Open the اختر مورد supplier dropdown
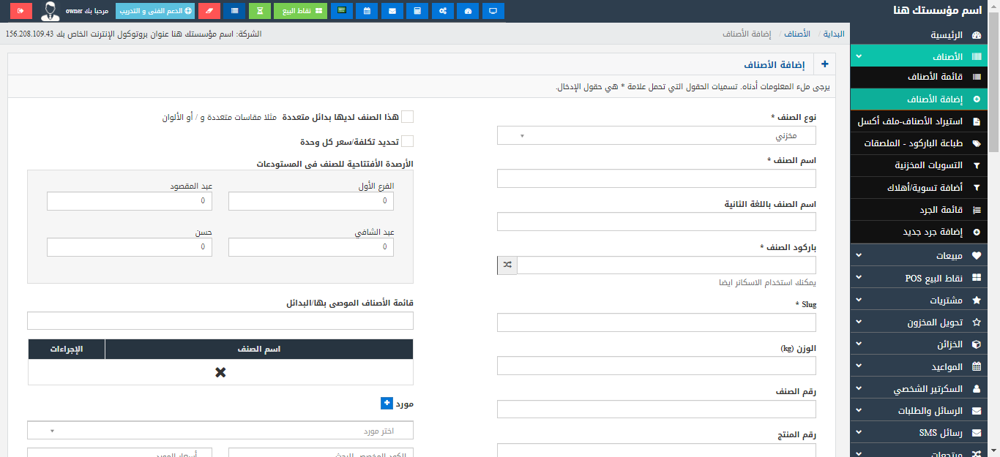The width and height of the screenshot is (1000, 457). tap(220, 431)
